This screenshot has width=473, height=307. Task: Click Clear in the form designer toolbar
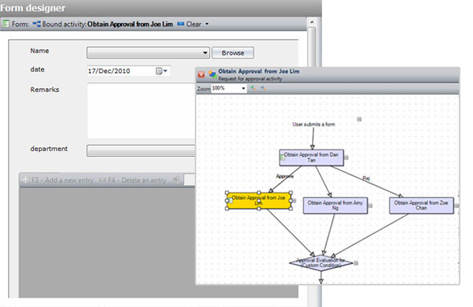point(189,24)
